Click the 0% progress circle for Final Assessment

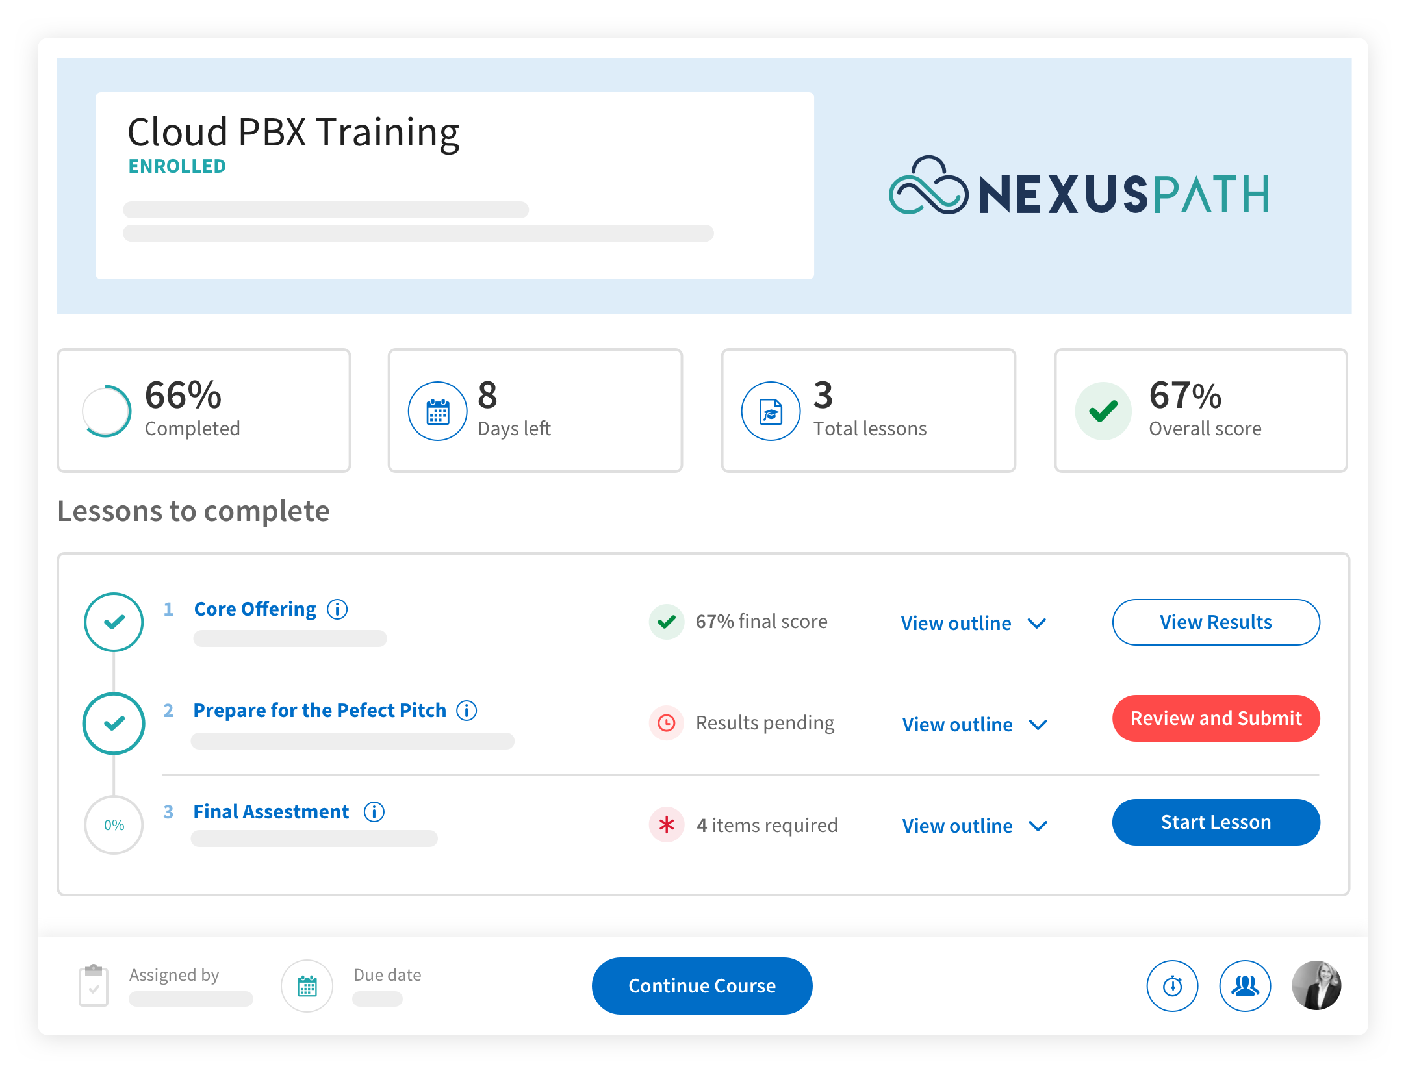coord(114,825)
